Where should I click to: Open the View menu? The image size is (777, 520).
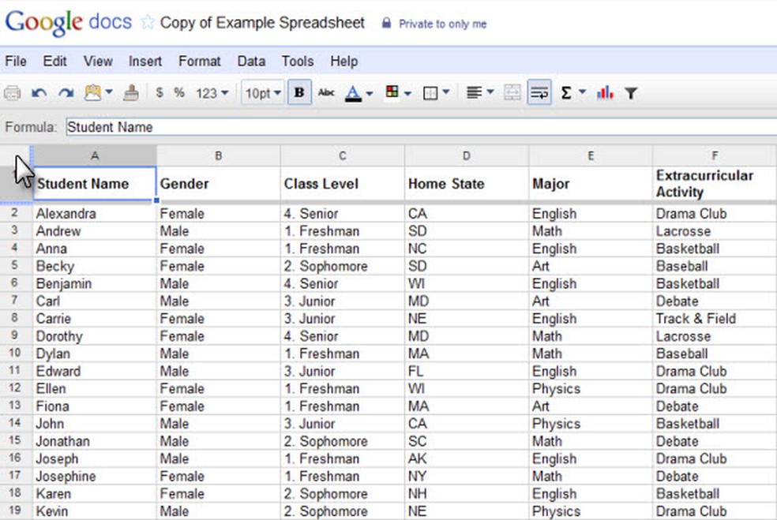98,62
